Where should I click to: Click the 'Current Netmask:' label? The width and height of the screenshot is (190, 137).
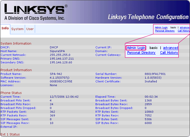[13, 55]
